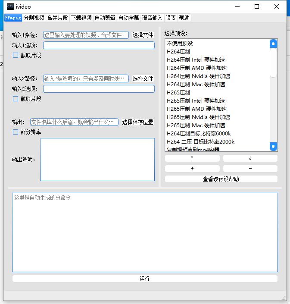Click the down arrow preset button
The height and width of the screenshot is (304, 290).
tap(250, 158)
